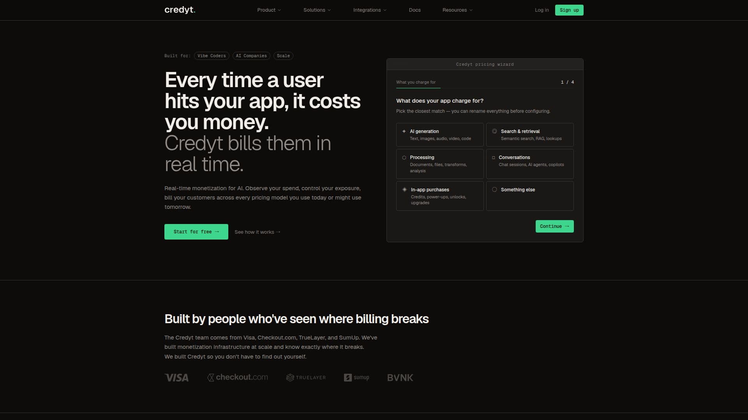
Task: Click the Visa logo
Action: click(x=176, y=378)
